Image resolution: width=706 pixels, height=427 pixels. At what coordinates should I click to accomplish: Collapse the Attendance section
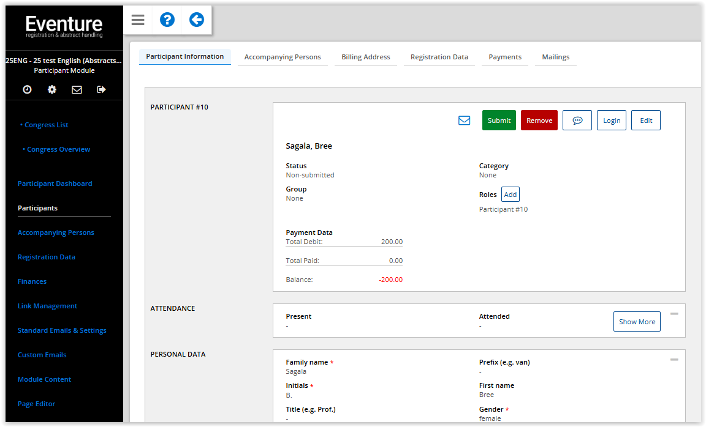click(x=674, y=314)
